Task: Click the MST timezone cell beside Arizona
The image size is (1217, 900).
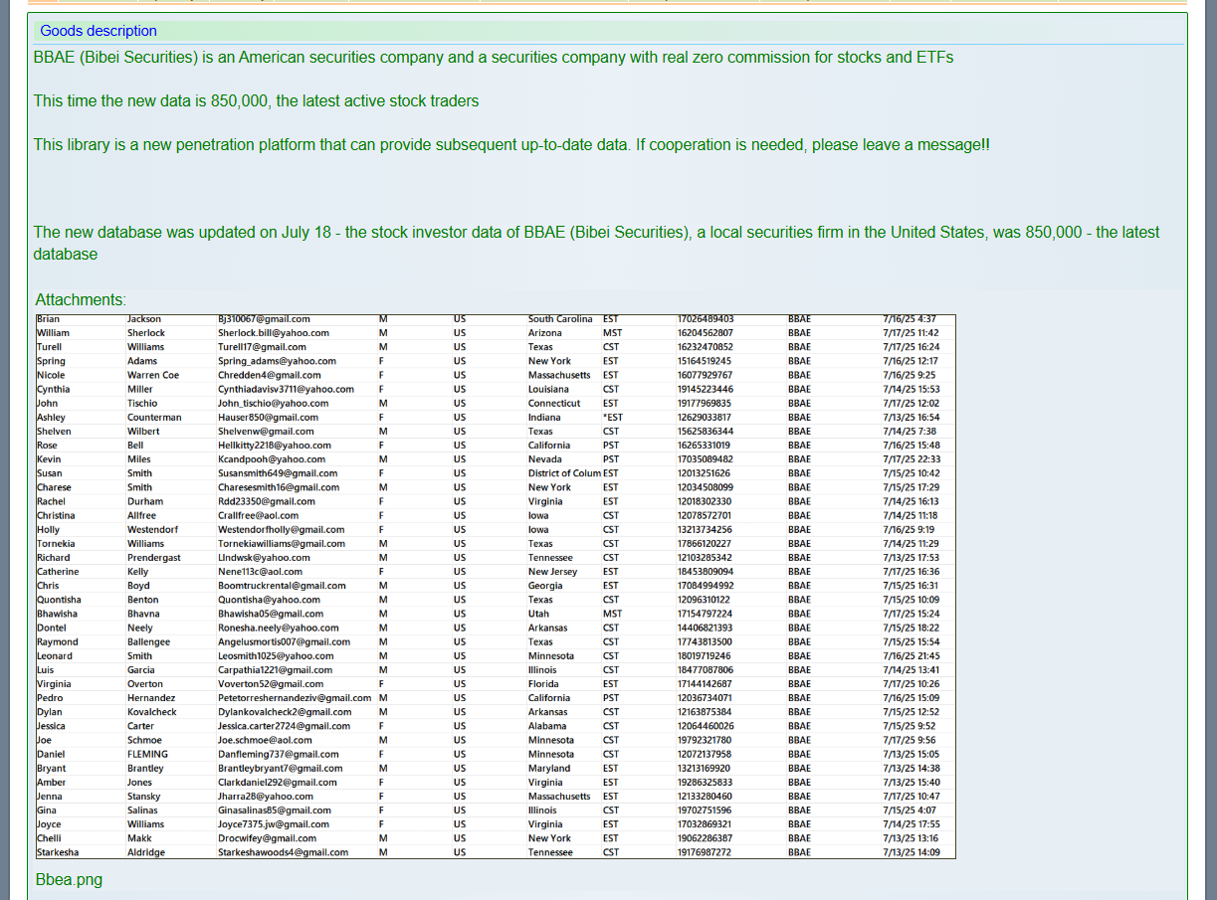Action: tap(612, 333)
